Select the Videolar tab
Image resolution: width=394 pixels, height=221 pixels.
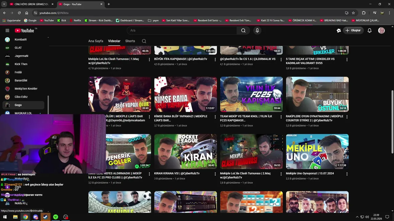tap(114, 41)
